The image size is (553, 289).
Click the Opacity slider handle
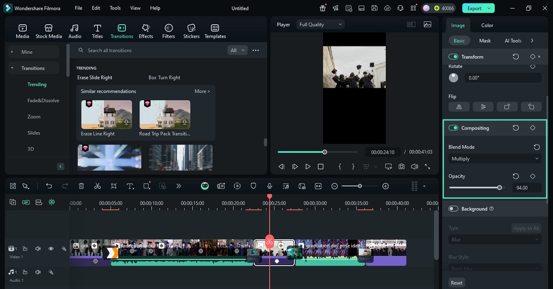499,187
